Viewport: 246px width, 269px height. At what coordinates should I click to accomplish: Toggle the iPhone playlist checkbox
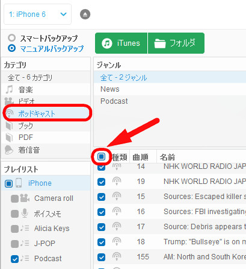[8, 183]
